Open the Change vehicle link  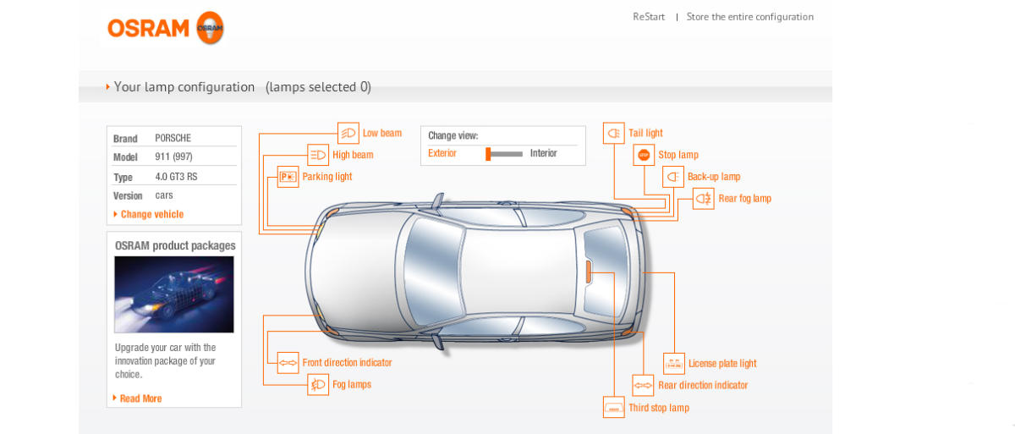[151, 215]
